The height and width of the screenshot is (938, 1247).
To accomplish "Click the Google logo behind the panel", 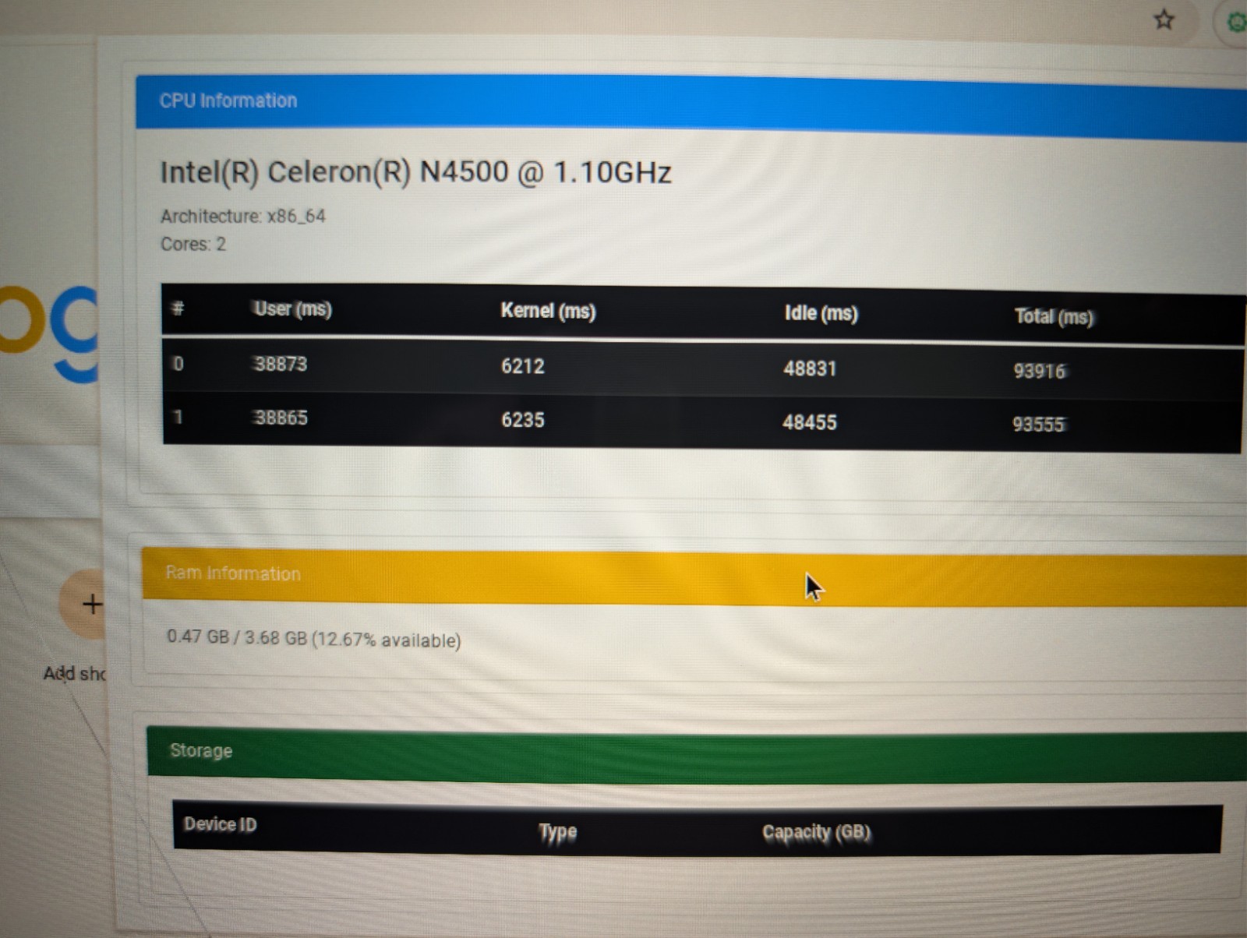I will 50,333.
